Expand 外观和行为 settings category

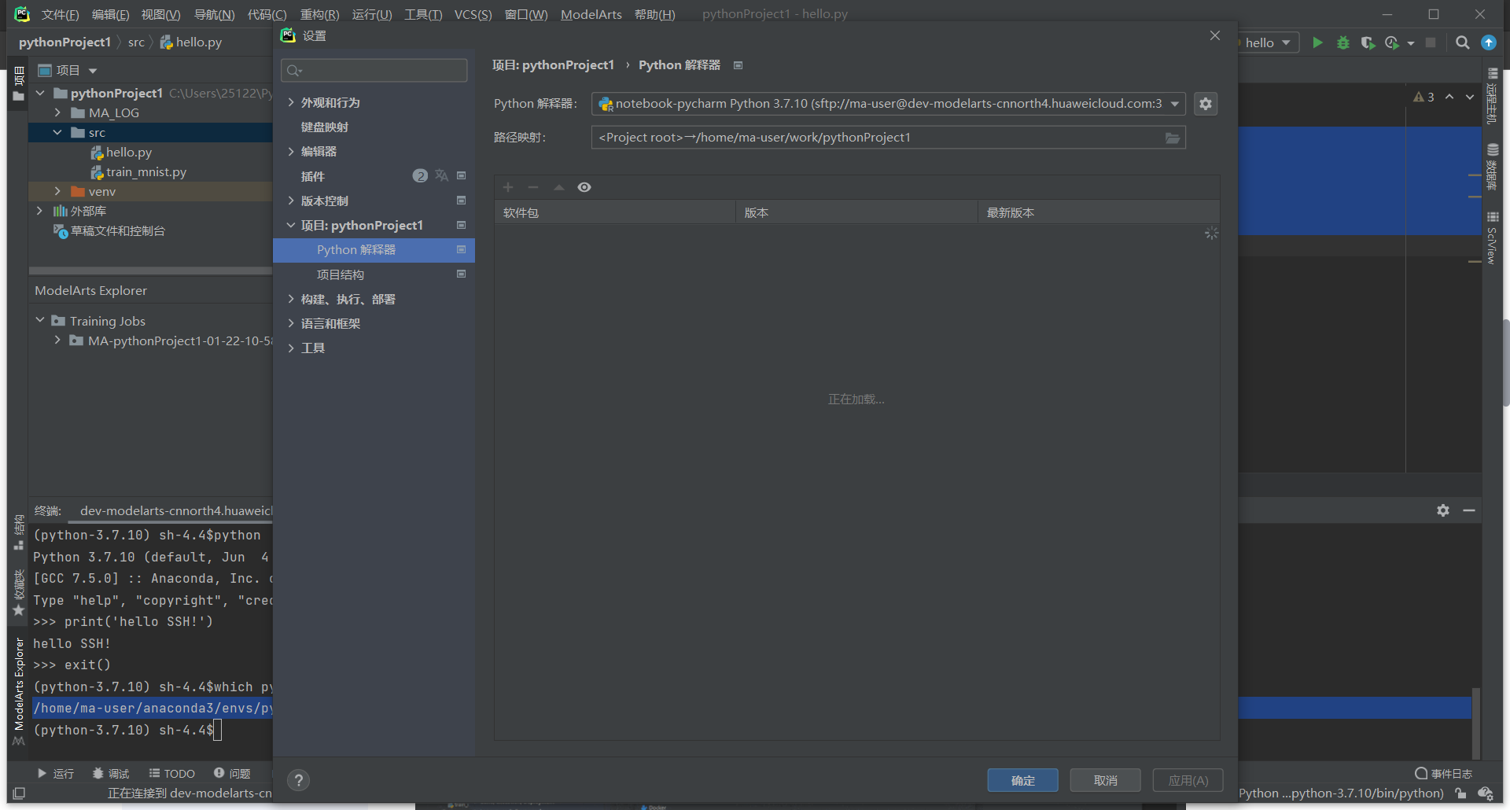point(291,102)
